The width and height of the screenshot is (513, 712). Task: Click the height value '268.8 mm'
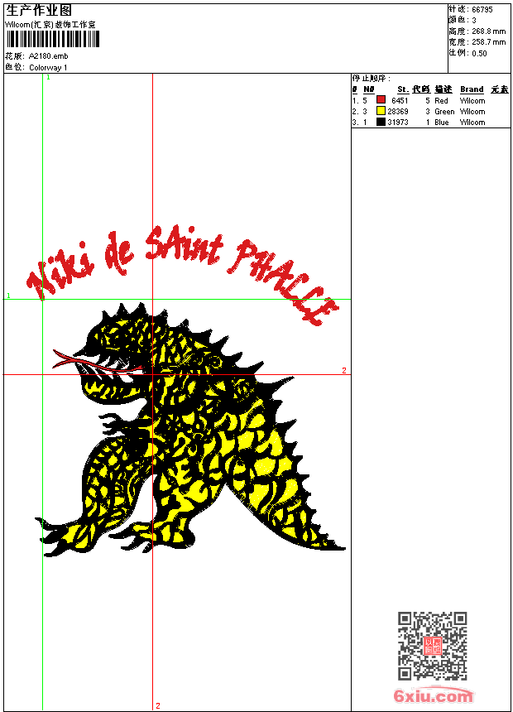[x=488, y=31]
